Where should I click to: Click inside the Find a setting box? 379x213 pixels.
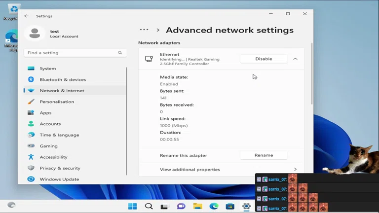coord(69,53)
